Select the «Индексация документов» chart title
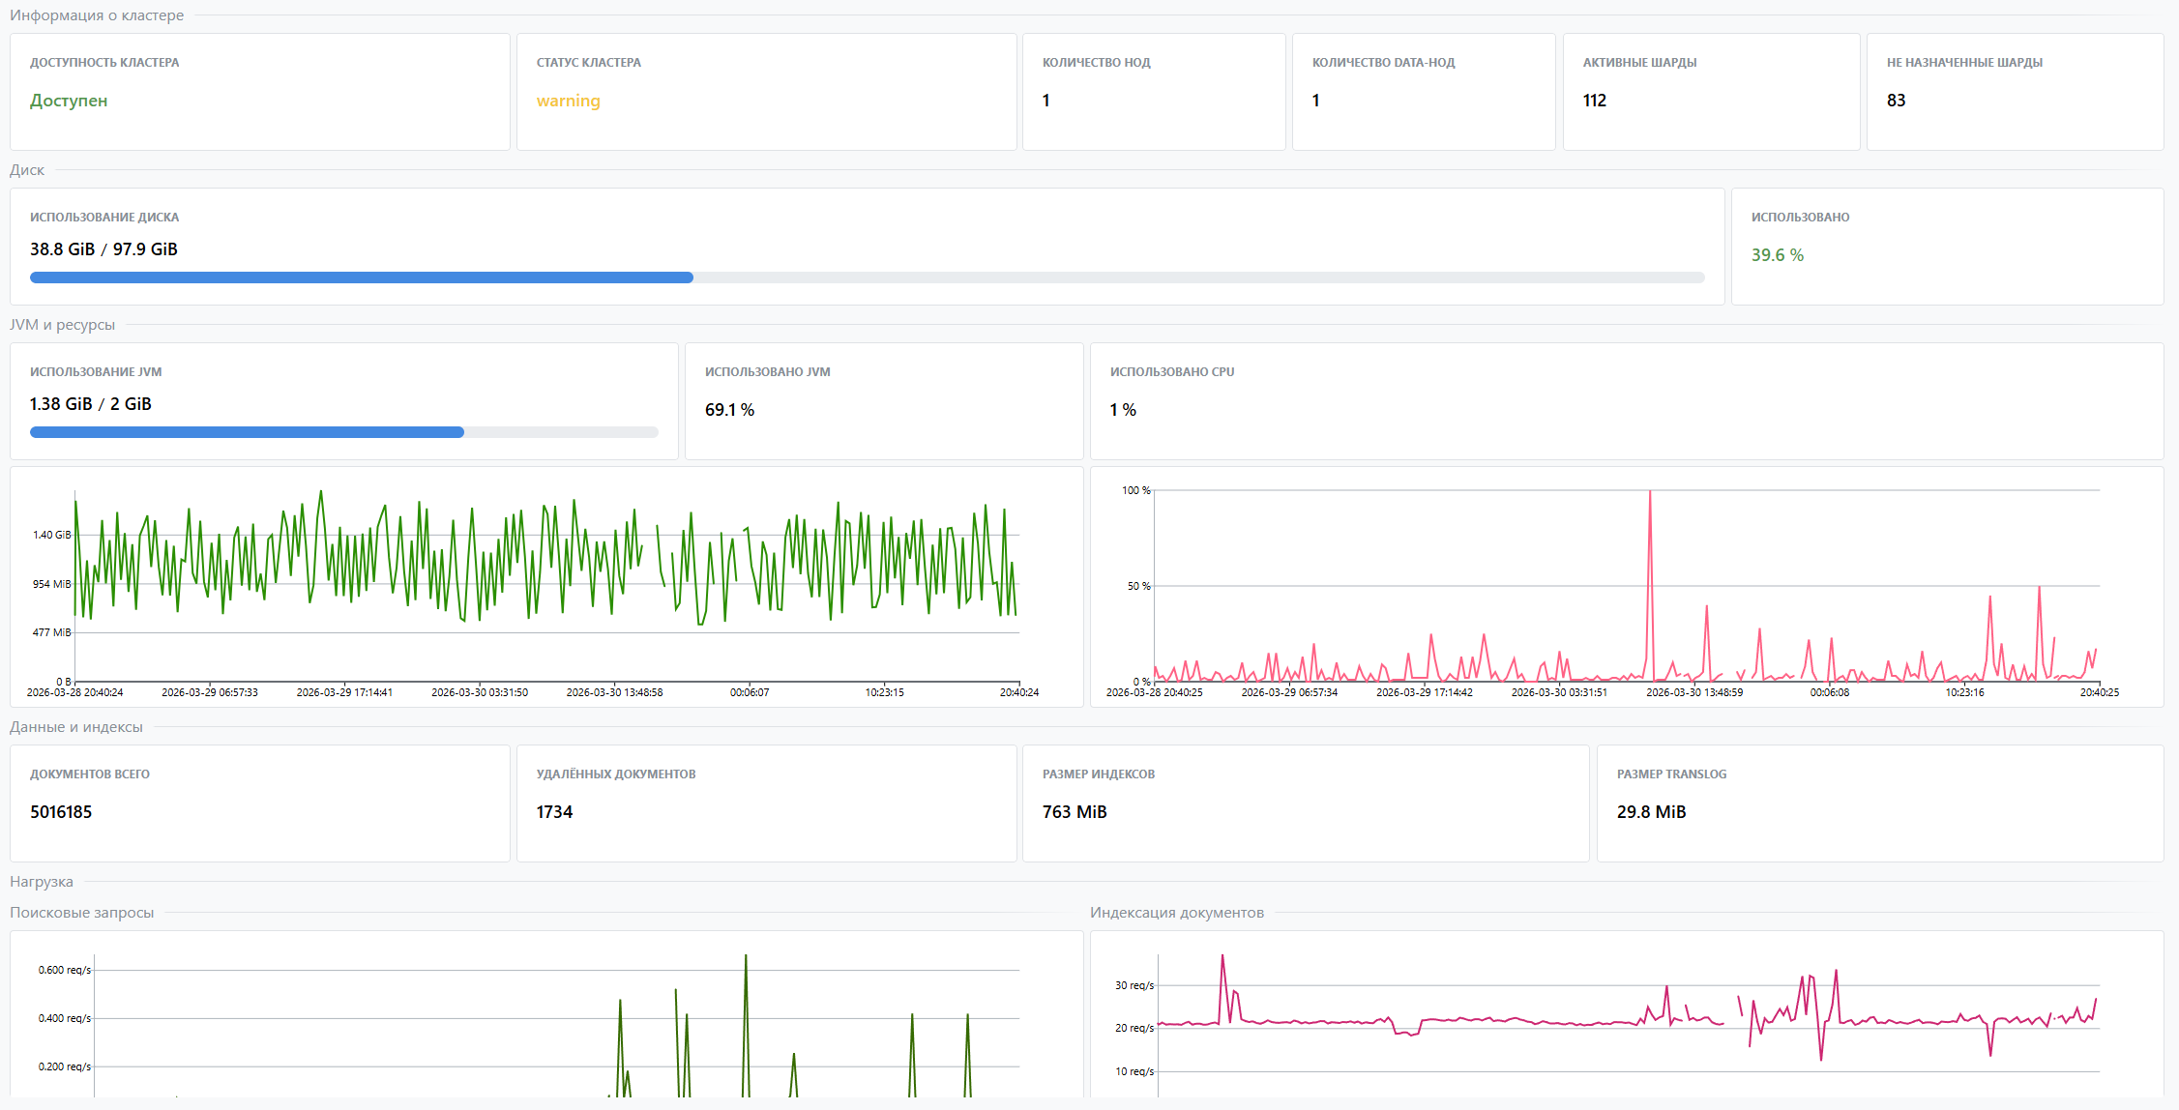This screenshot has width=2179, height=1110. pos(1177,912)
